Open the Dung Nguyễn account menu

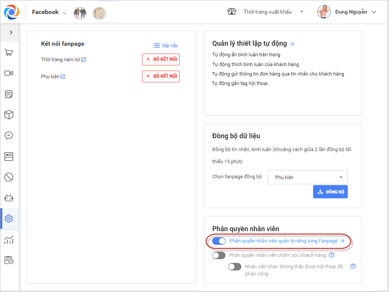click(x=347, y=12)
